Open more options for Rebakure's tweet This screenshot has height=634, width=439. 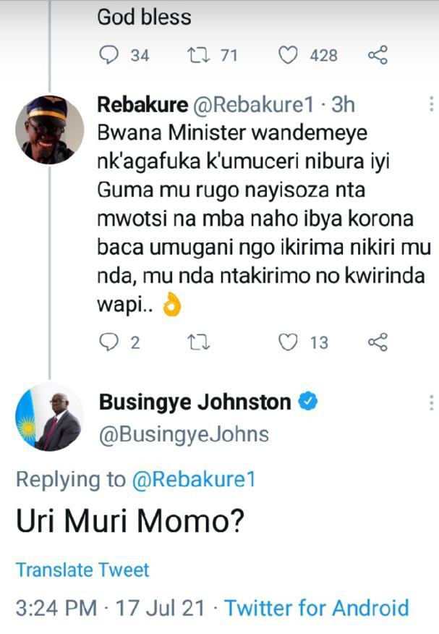click(431, 105)
